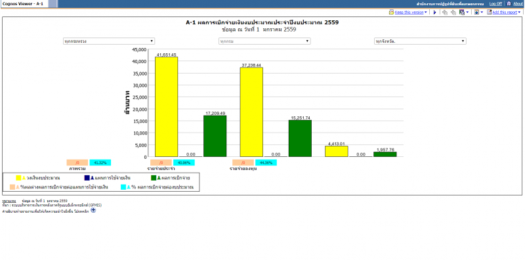Click the blue plus icon below the report
Screen dimensions: 525x260
tap(93, 210)
